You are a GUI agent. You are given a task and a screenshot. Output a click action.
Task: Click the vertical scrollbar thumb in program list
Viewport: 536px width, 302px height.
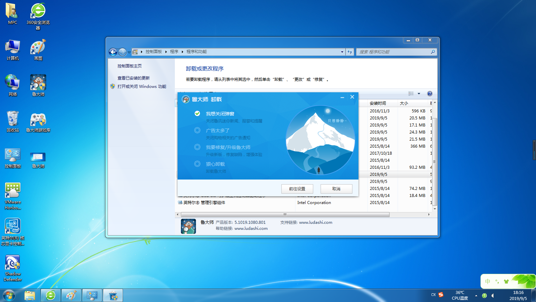coord(435,161)
